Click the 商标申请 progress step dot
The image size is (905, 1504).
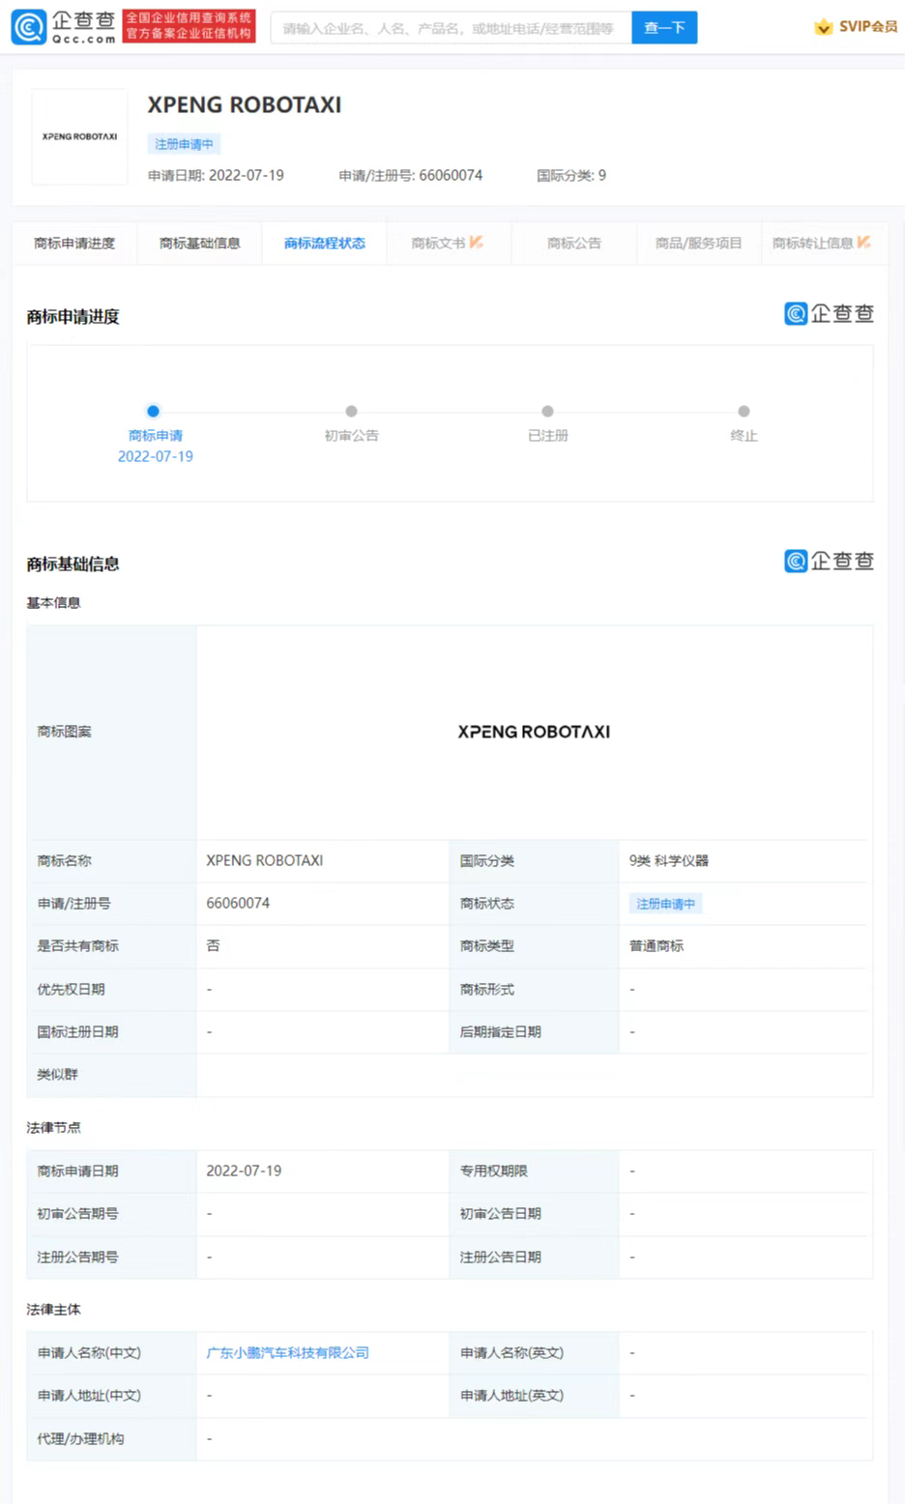tap(153, 411)
